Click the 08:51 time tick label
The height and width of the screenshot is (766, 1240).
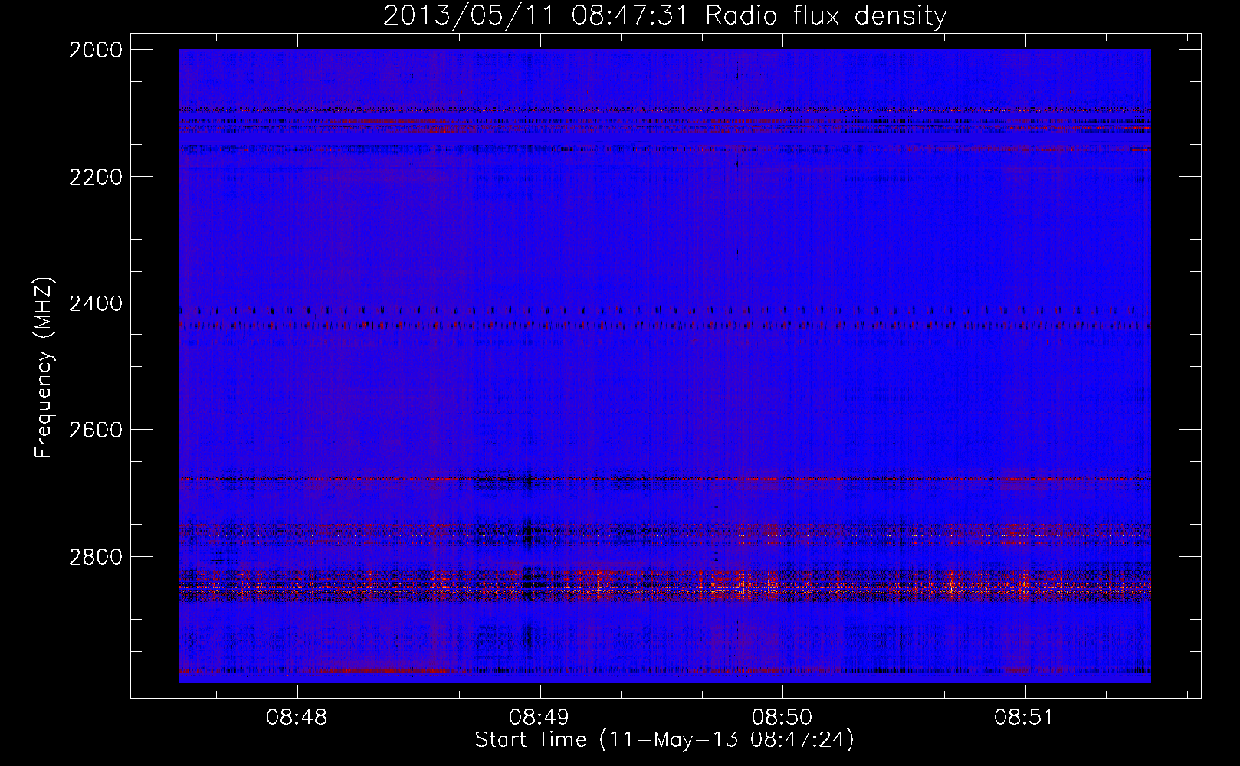pos(1025,718)
